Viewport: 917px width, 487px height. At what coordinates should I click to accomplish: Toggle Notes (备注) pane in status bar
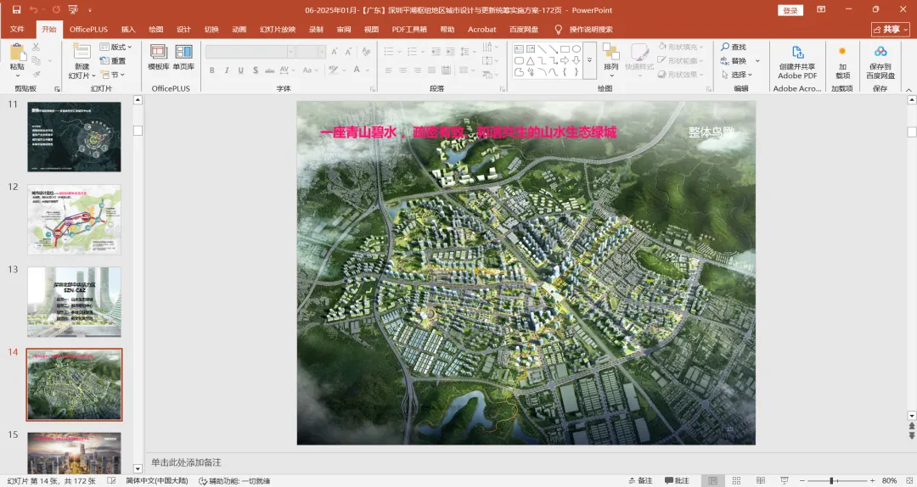(x=640, y=480)
